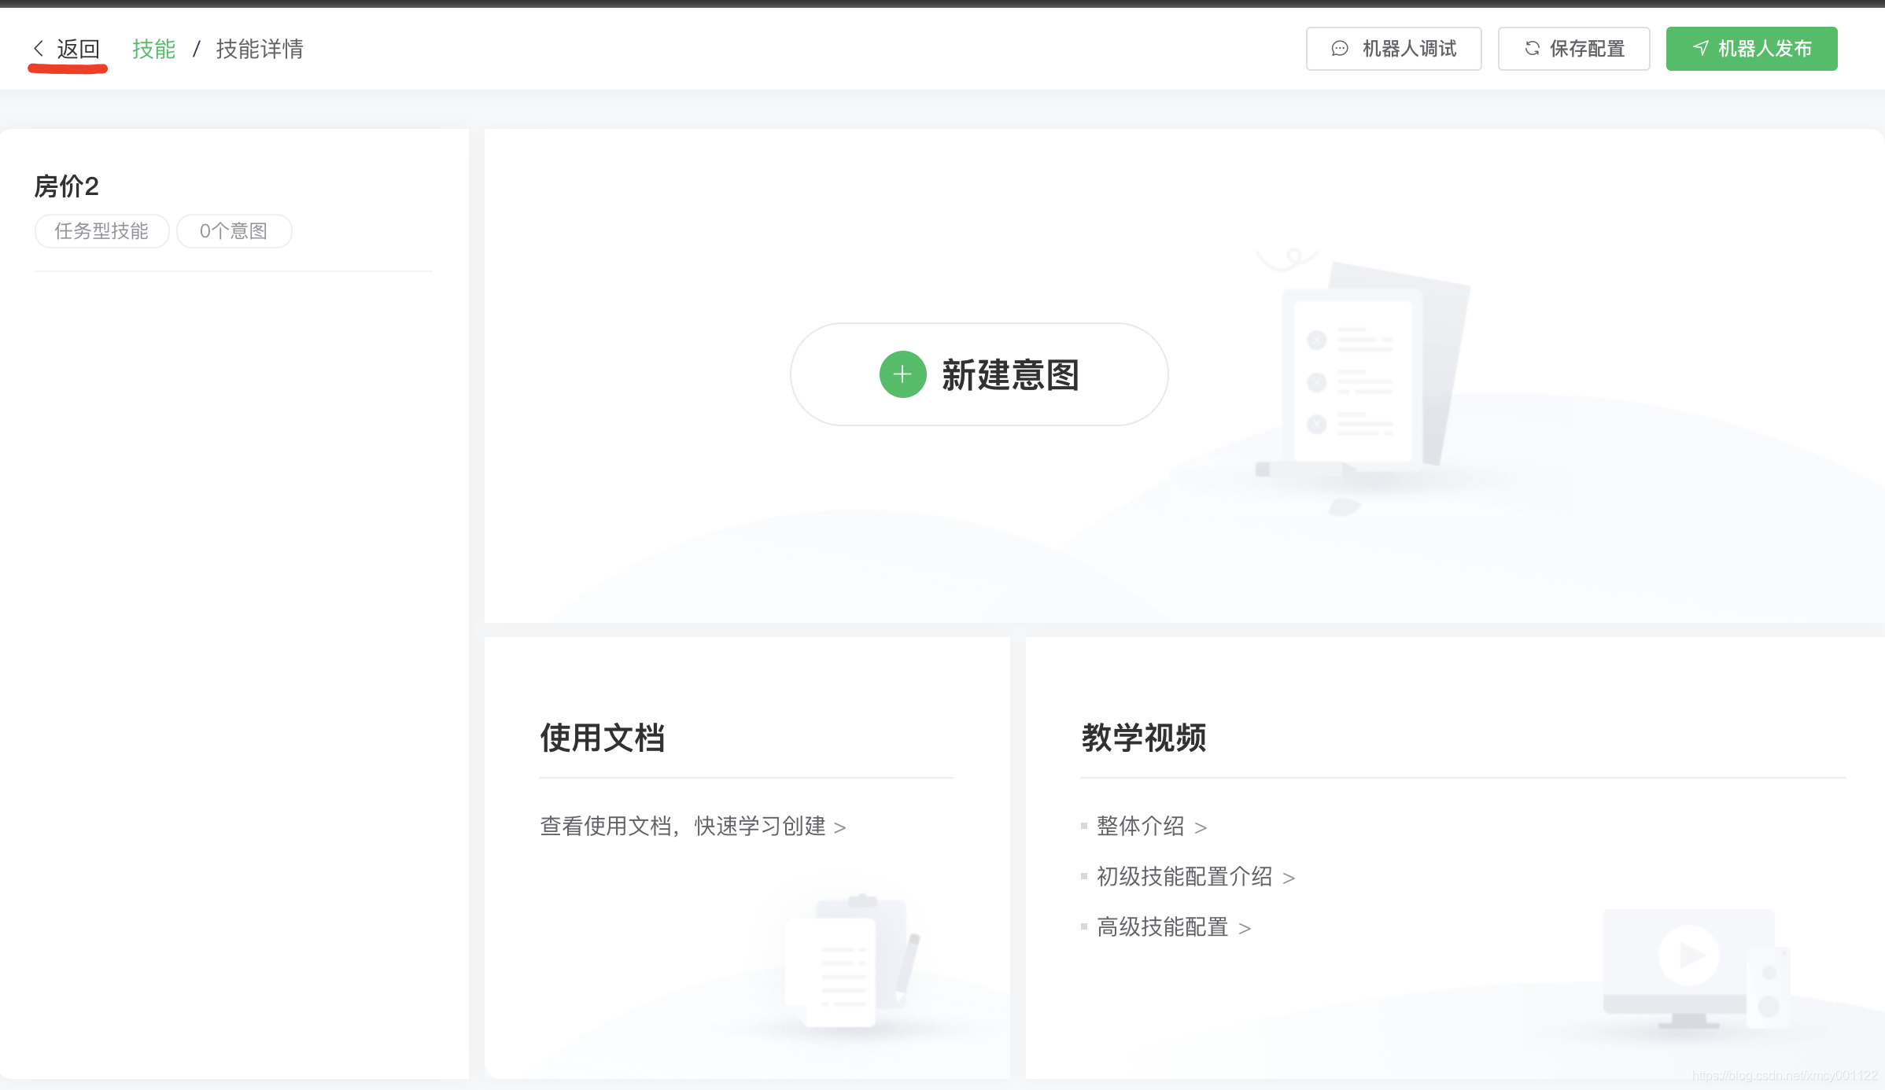Expand the 整体介绍 video link arrow
Viewport: 1885px width, 1090px height.
(x=1201, y=827)
